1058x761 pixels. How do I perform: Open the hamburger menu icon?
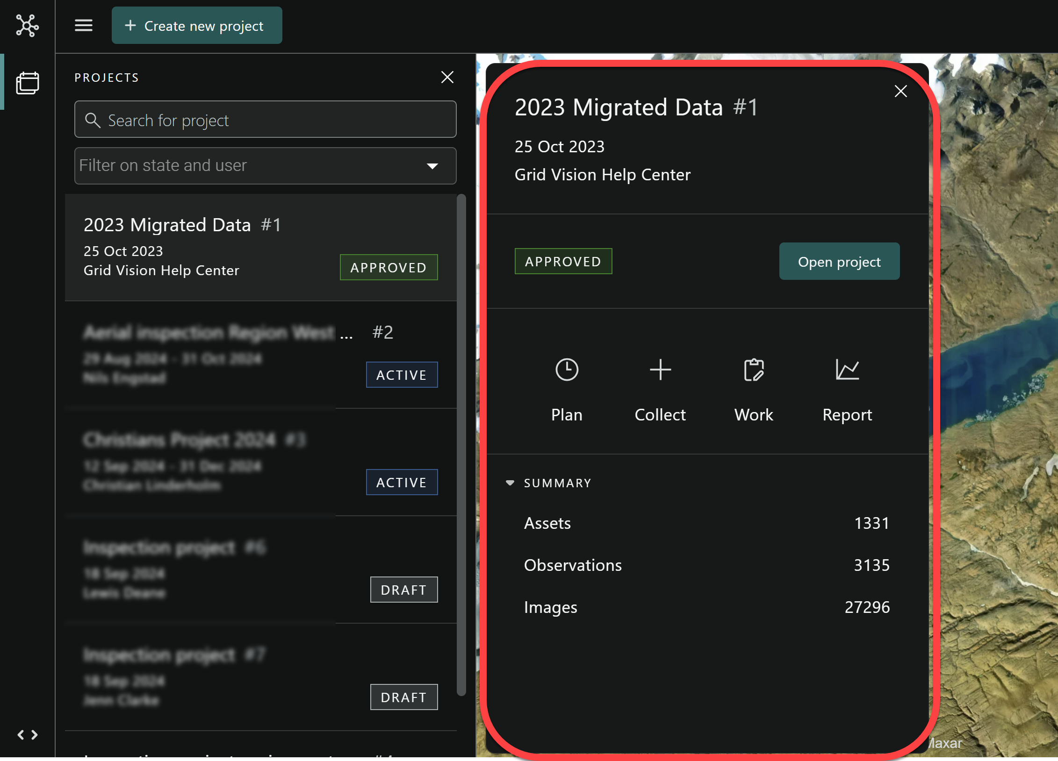[84, 25]
